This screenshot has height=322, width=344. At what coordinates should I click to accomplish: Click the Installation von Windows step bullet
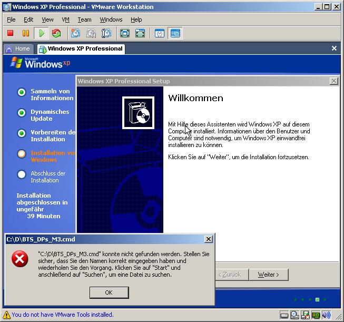point(22,154)
